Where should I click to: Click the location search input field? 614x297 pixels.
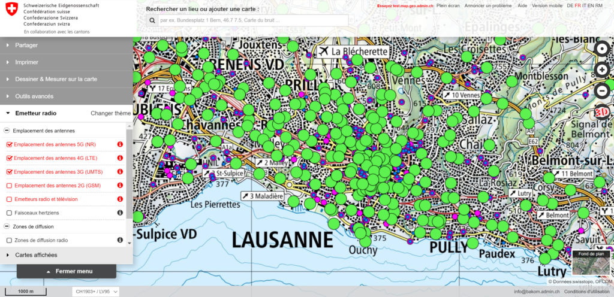click(253, 21)
